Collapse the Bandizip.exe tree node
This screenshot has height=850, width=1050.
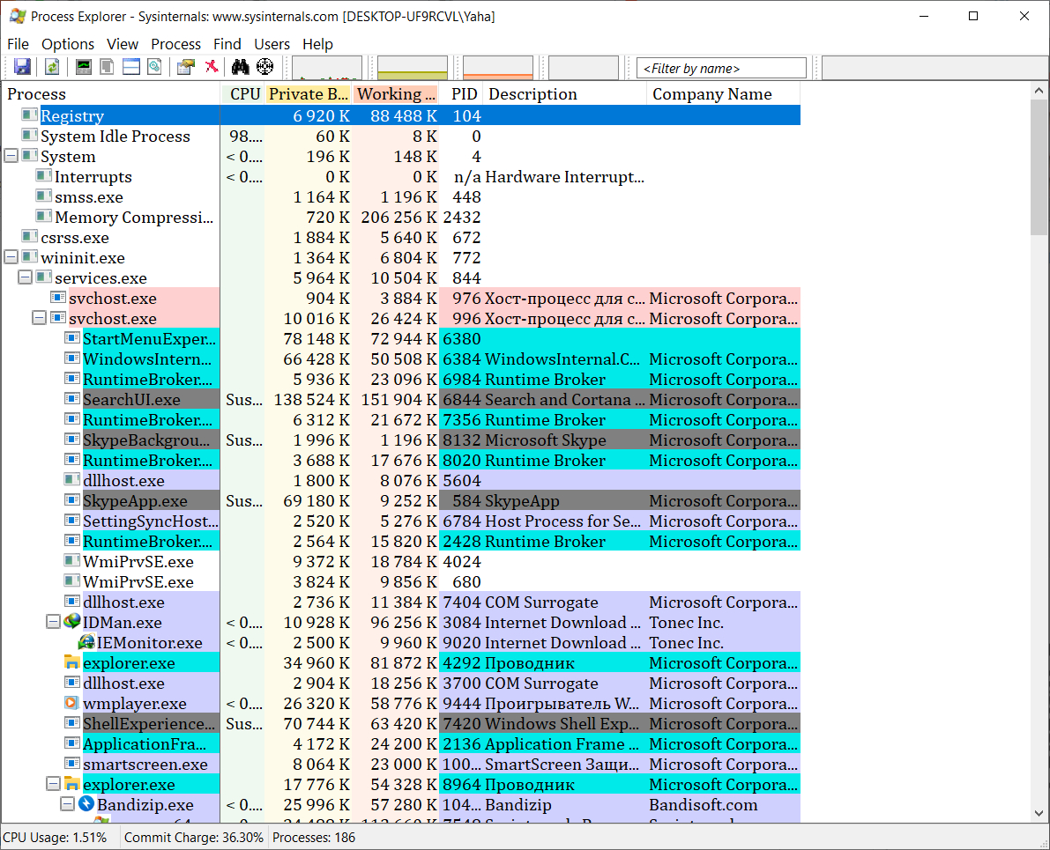coord(68,804)
